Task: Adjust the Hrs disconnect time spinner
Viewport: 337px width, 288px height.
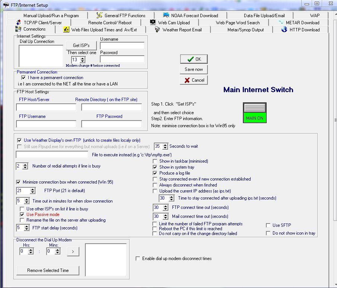Action: point(31,251)
